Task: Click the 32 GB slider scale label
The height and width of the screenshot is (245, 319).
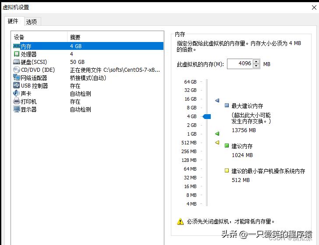Action: tap(190, 90)
